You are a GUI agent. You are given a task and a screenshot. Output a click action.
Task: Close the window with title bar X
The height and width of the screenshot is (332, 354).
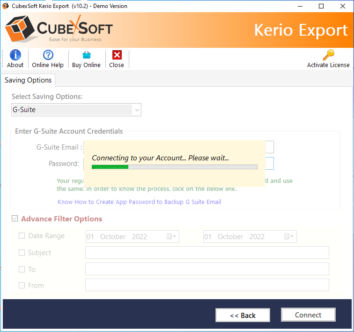(342, 6)
